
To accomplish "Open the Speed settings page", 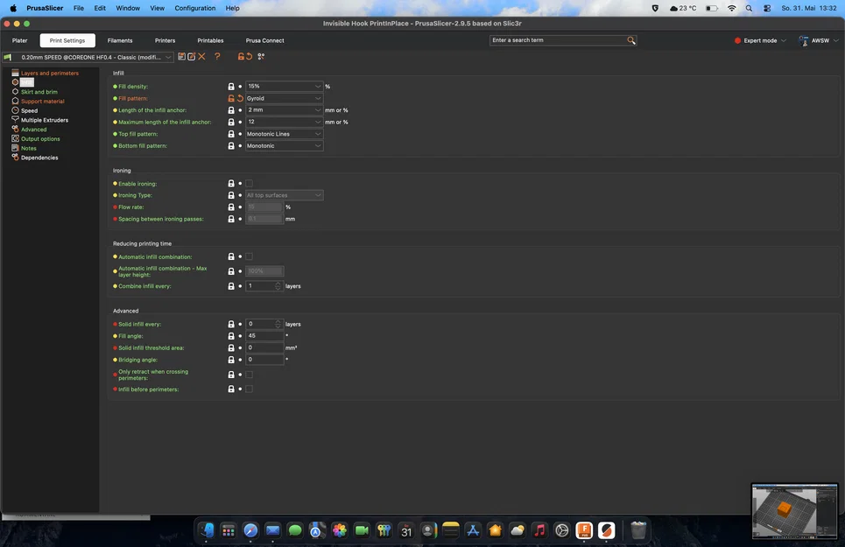I will [x=29, y=111].
